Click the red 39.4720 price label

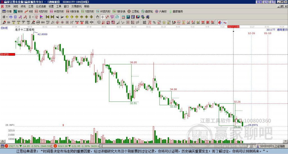point(8,55)
